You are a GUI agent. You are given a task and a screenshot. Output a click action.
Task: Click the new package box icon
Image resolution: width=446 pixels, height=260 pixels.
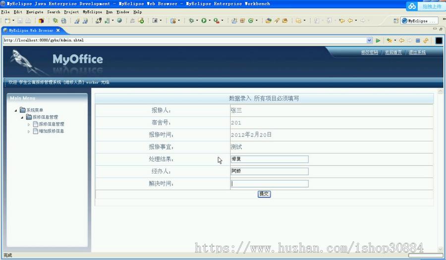click(x=242, y=20)
